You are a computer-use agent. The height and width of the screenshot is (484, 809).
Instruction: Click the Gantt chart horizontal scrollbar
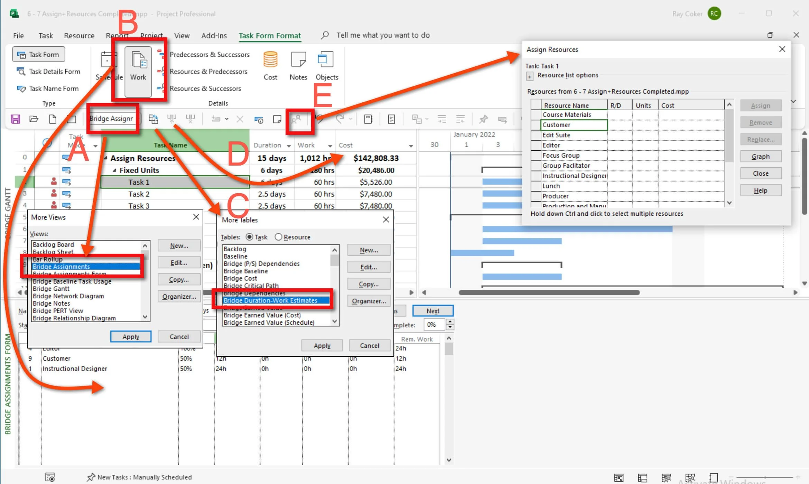[x=549, y=292]
